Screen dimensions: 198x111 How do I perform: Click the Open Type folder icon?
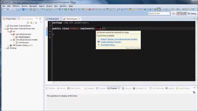[130, 9]
